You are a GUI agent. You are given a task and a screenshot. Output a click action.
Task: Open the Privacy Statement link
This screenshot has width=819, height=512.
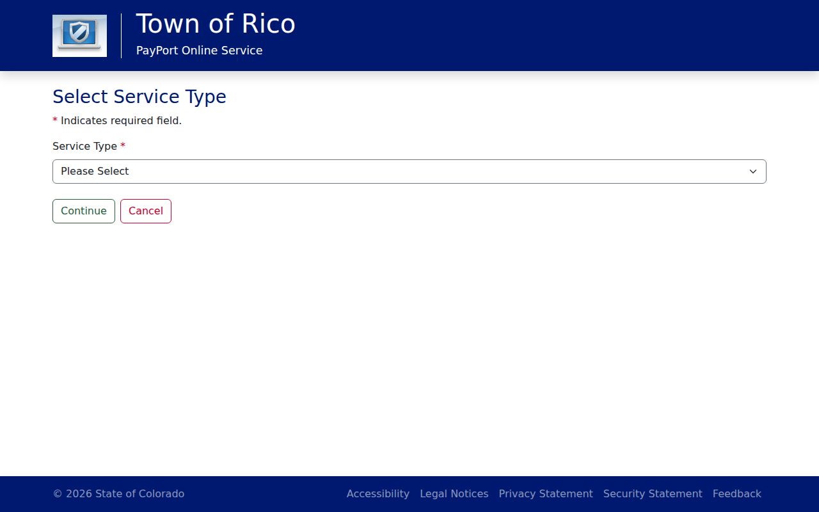point(546,494)
